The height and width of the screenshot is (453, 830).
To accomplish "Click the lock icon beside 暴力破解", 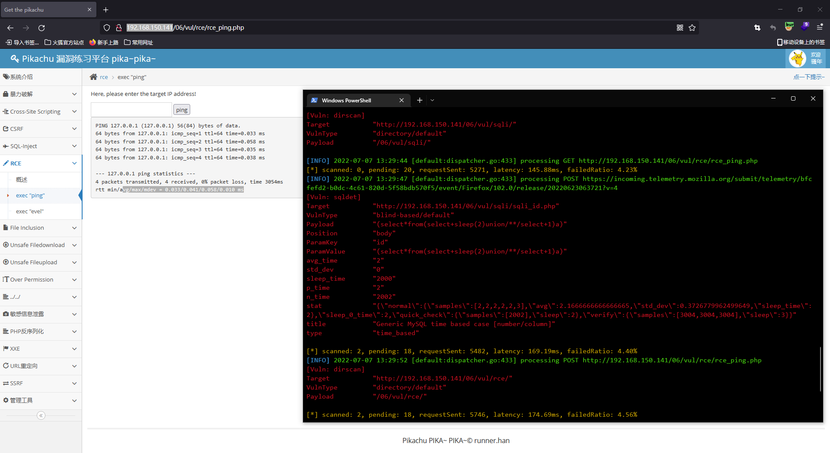I will click(x=5, y=94).
